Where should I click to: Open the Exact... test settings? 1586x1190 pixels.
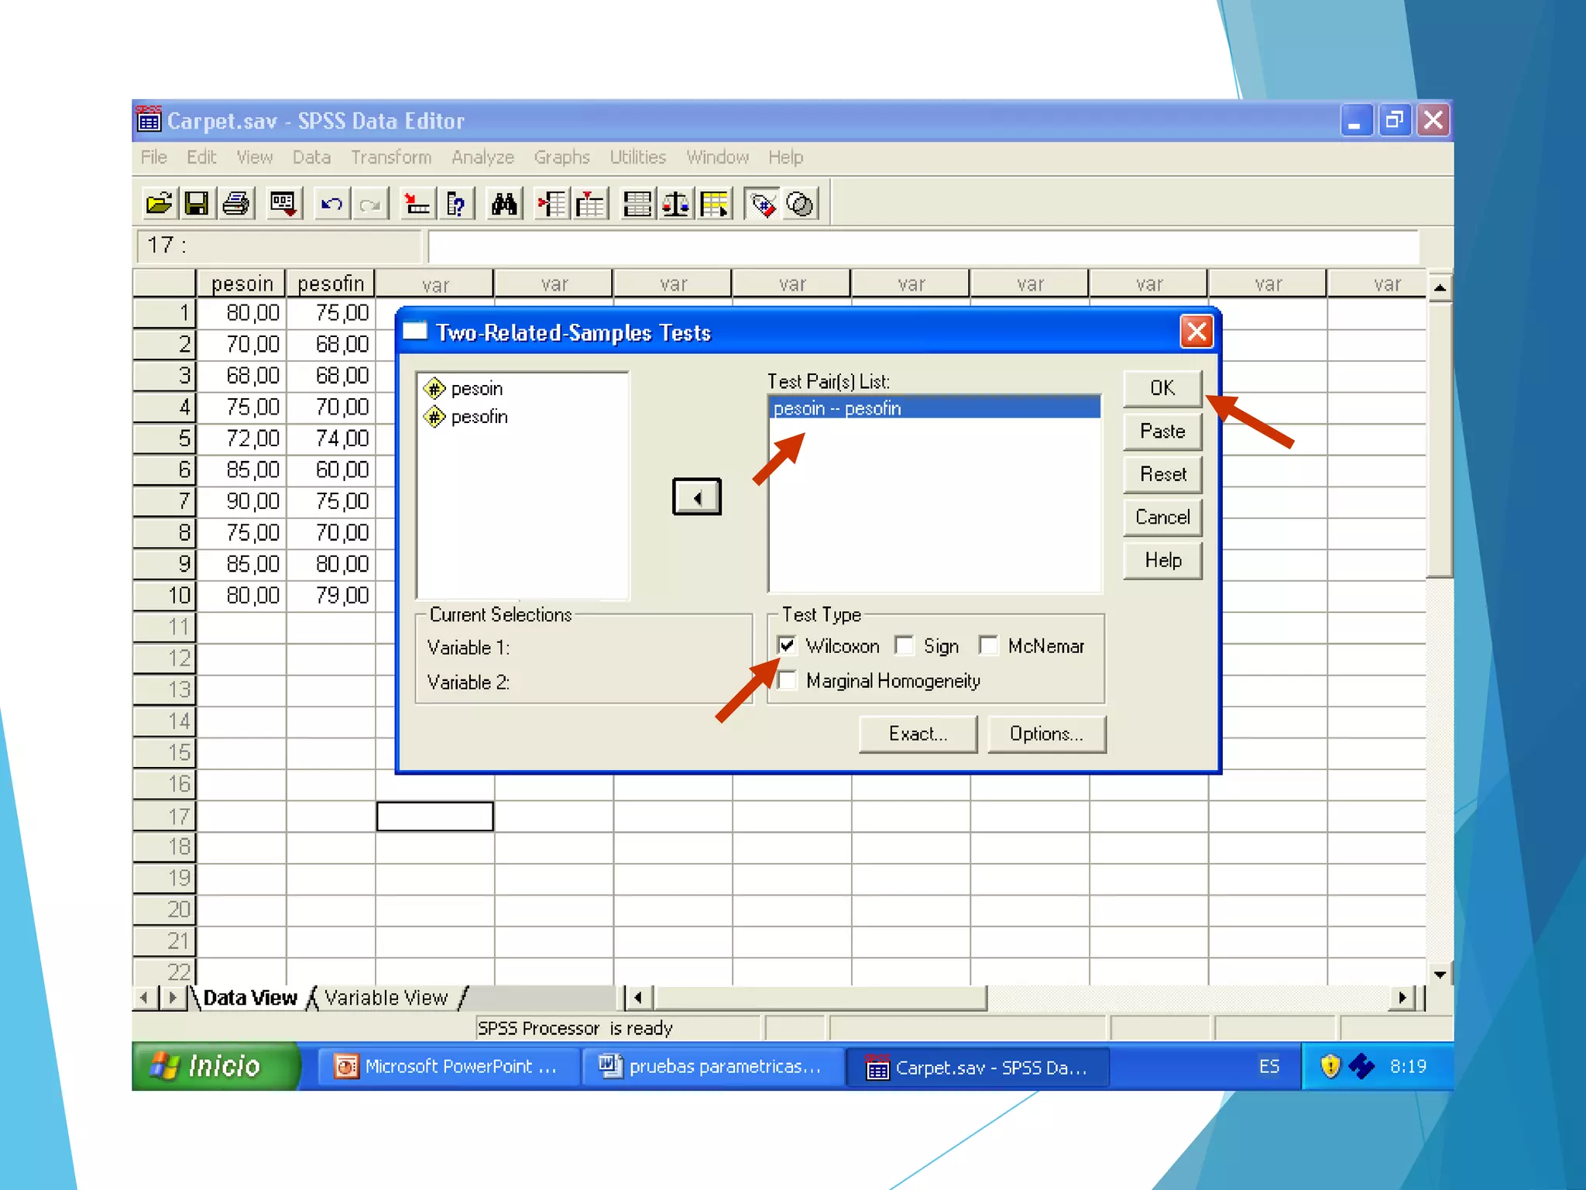click(918, 734)
